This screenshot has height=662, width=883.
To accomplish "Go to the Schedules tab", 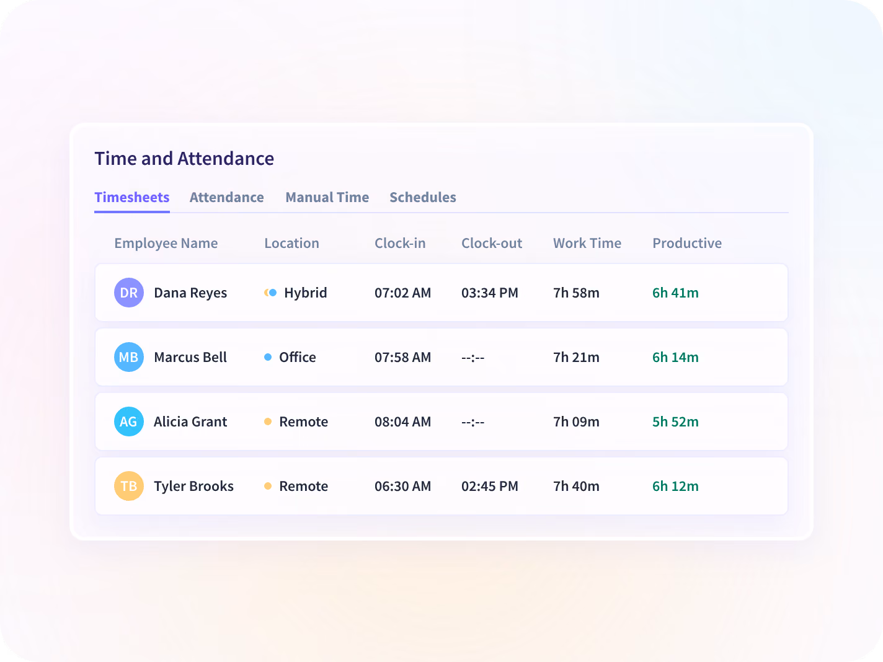I will pos(423,197).
